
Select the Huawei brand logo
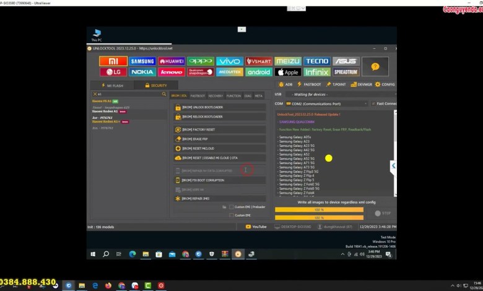point(172,61)
